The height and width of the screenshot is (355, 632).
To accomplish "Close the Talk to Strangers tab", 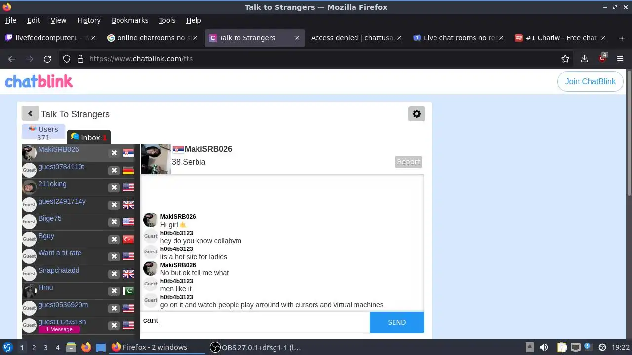I will coord(297,38).
